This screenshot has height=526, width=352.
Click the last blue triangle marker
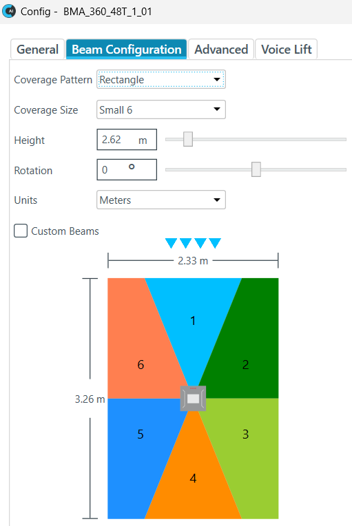pyautogui.click(x=215, y=243)
